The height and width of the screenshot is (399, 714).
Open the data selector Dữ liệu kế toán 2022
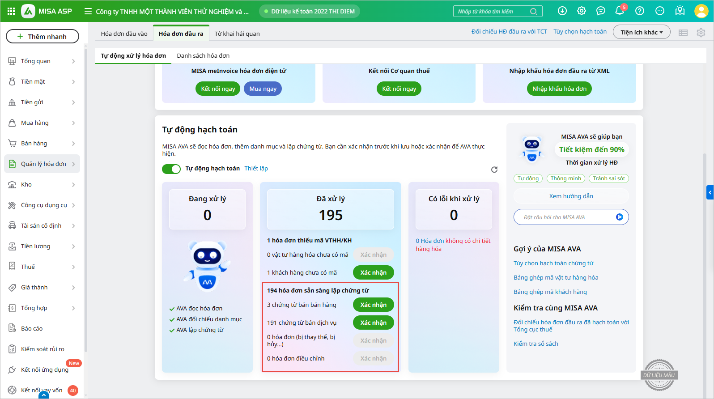310,11
